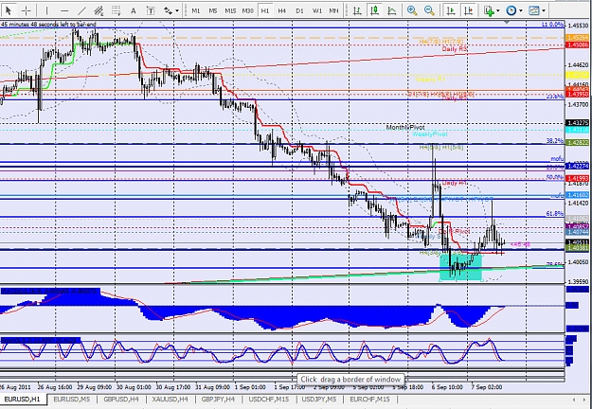Open the EURUSD,H1 chart tab

tap(22, 400)
